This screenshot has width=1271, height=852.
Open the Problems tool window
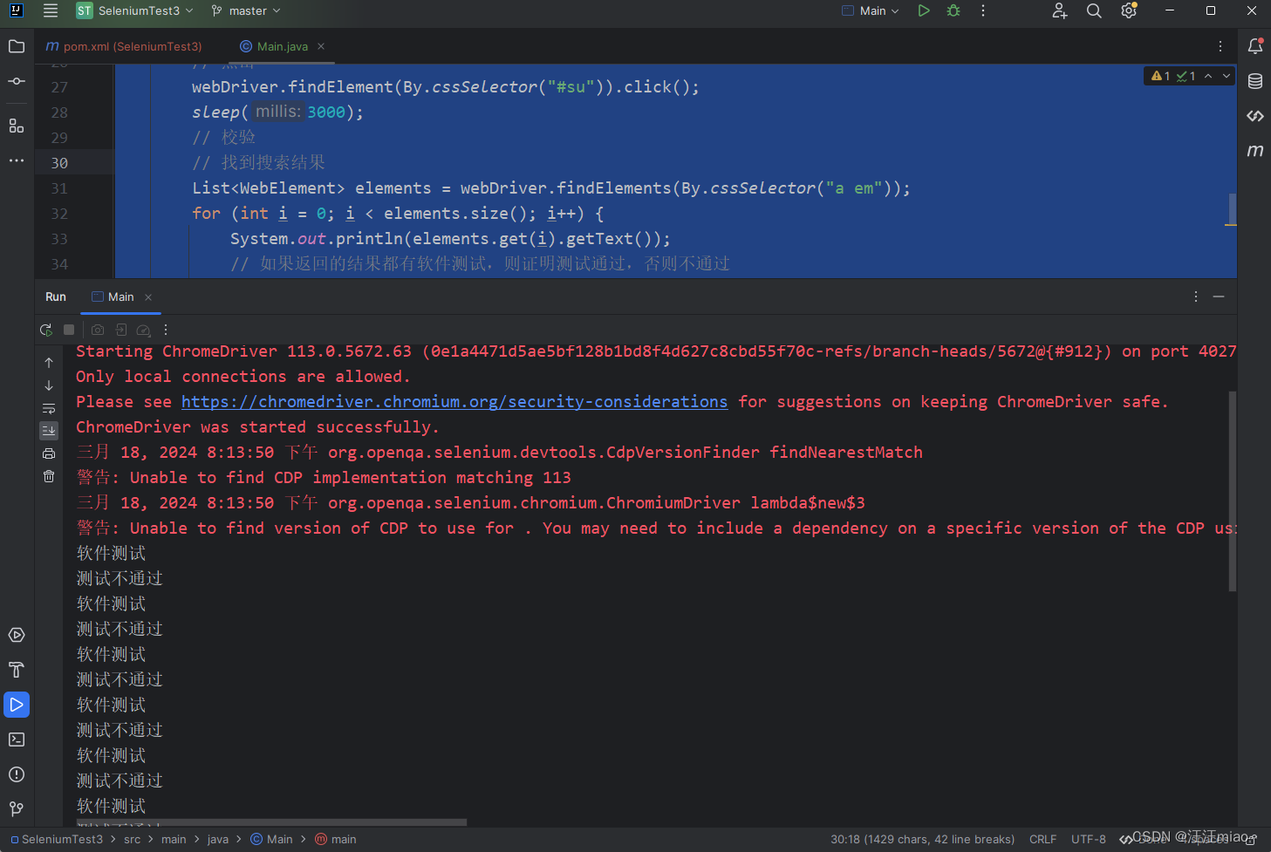pyautogui.click(x=17, y=774)
